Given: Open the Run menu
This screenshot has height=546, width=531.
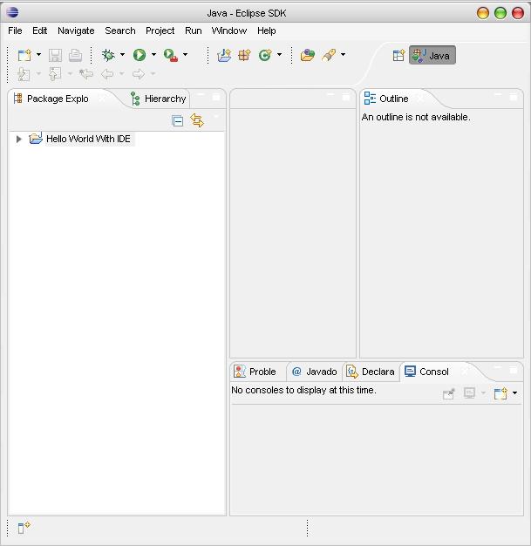Looking at the screenshot, I should (194, 31).
